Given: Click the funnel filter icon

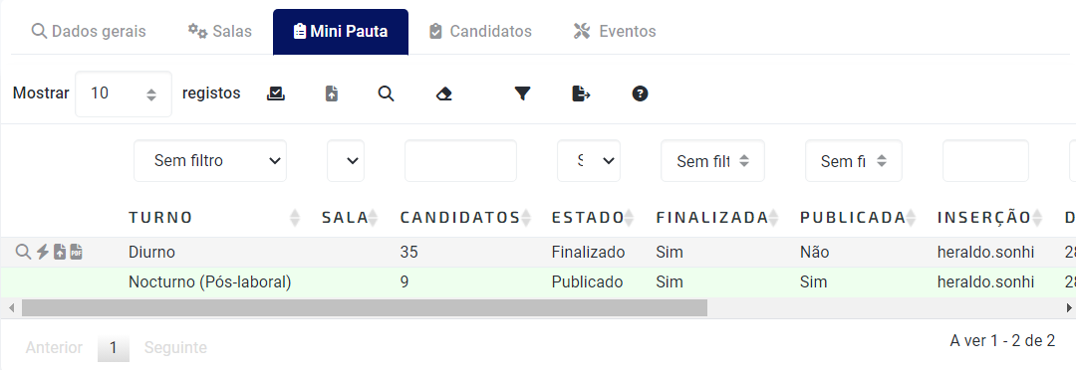Looking at the screenshot, I should (523, 93).
